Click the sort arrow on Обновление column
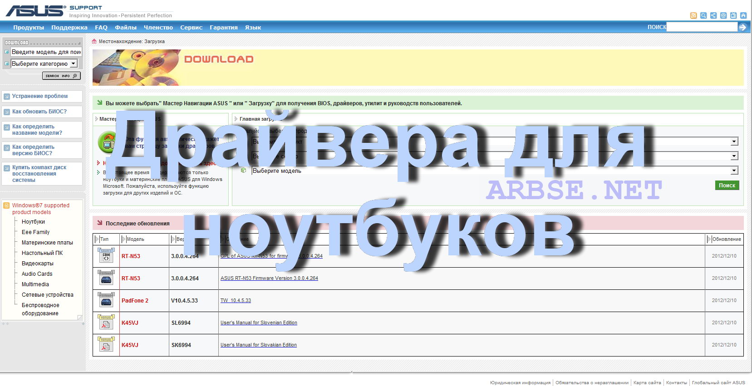Viewport: 752px width, 386px height. click(x=709, y=239)
